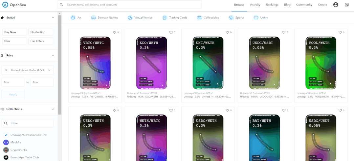Open the UNI/WETH NFT thumbnail
This screenshot has height=161, width=354.
[x=208, y=63]
